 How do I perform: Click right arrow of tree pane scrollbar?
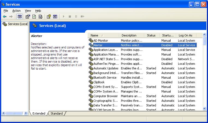(x=26, y=113)
